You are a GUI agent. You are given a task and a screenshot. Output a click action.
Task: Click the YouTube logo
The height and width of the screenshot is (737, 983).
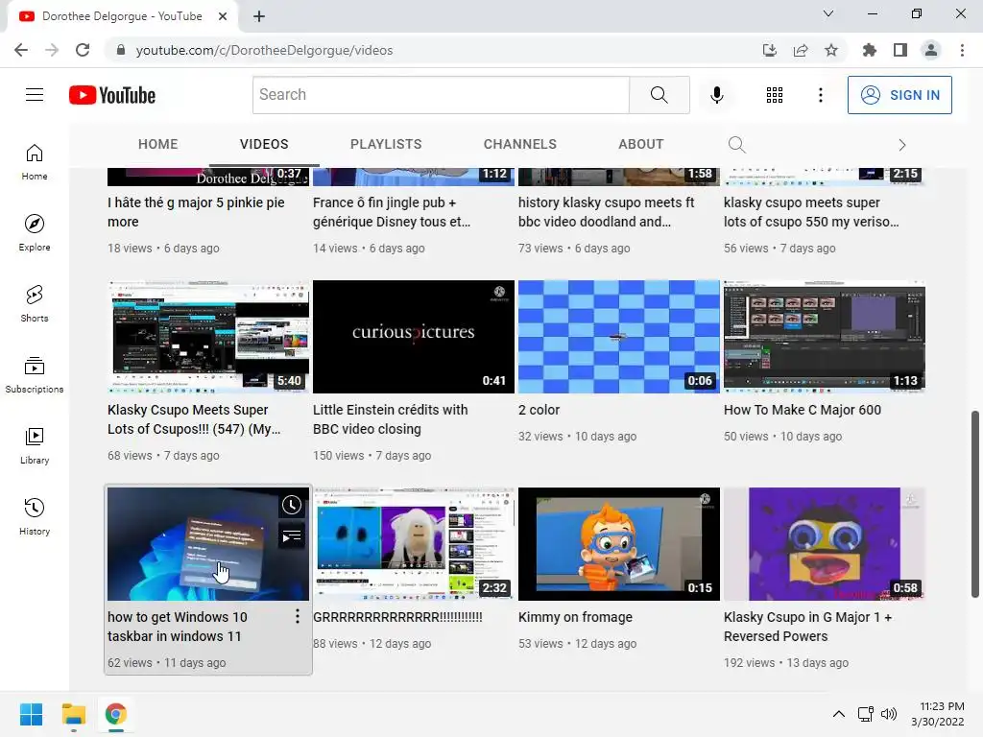click(112, 95)
